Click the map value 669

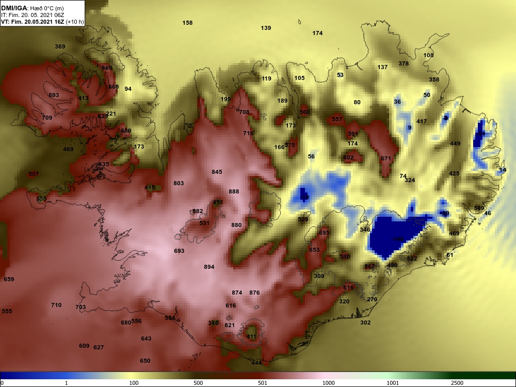(x=107, y=68)
